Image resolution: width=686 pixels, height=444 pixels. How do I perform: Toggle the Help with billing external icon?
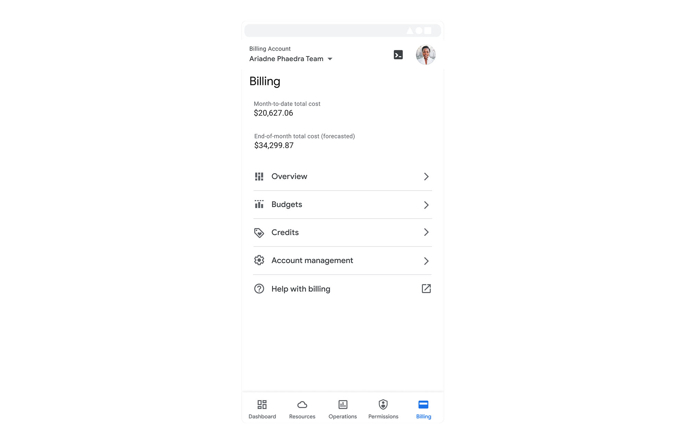tap(426, 288)
